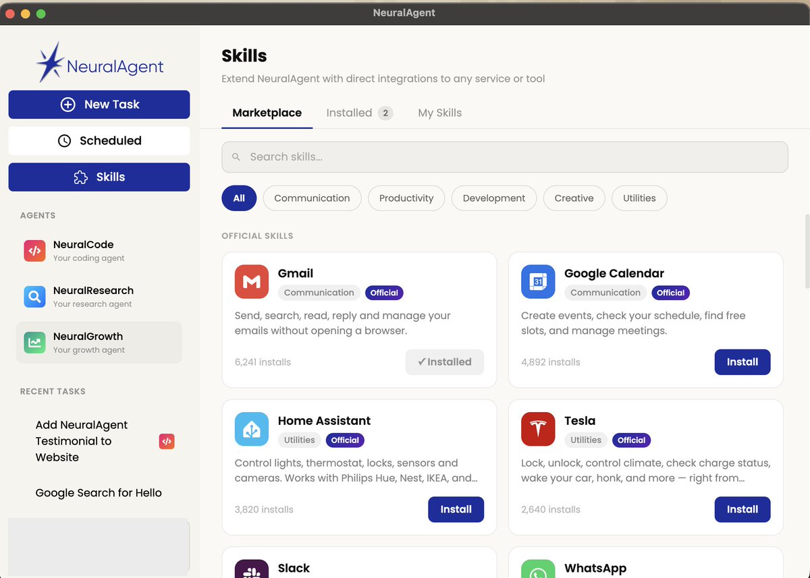Image resolution: width=810 pixels, height=578 pixels.
Task: Enable the Productivity category filter
Action: (x=406, y=198)
